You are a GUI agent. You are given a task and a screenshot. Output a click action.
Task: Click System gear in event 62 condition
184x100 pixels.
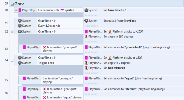pos(20,31)
